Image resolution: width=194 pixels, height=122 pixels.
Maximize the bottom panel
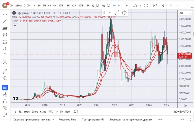point(189,119)
